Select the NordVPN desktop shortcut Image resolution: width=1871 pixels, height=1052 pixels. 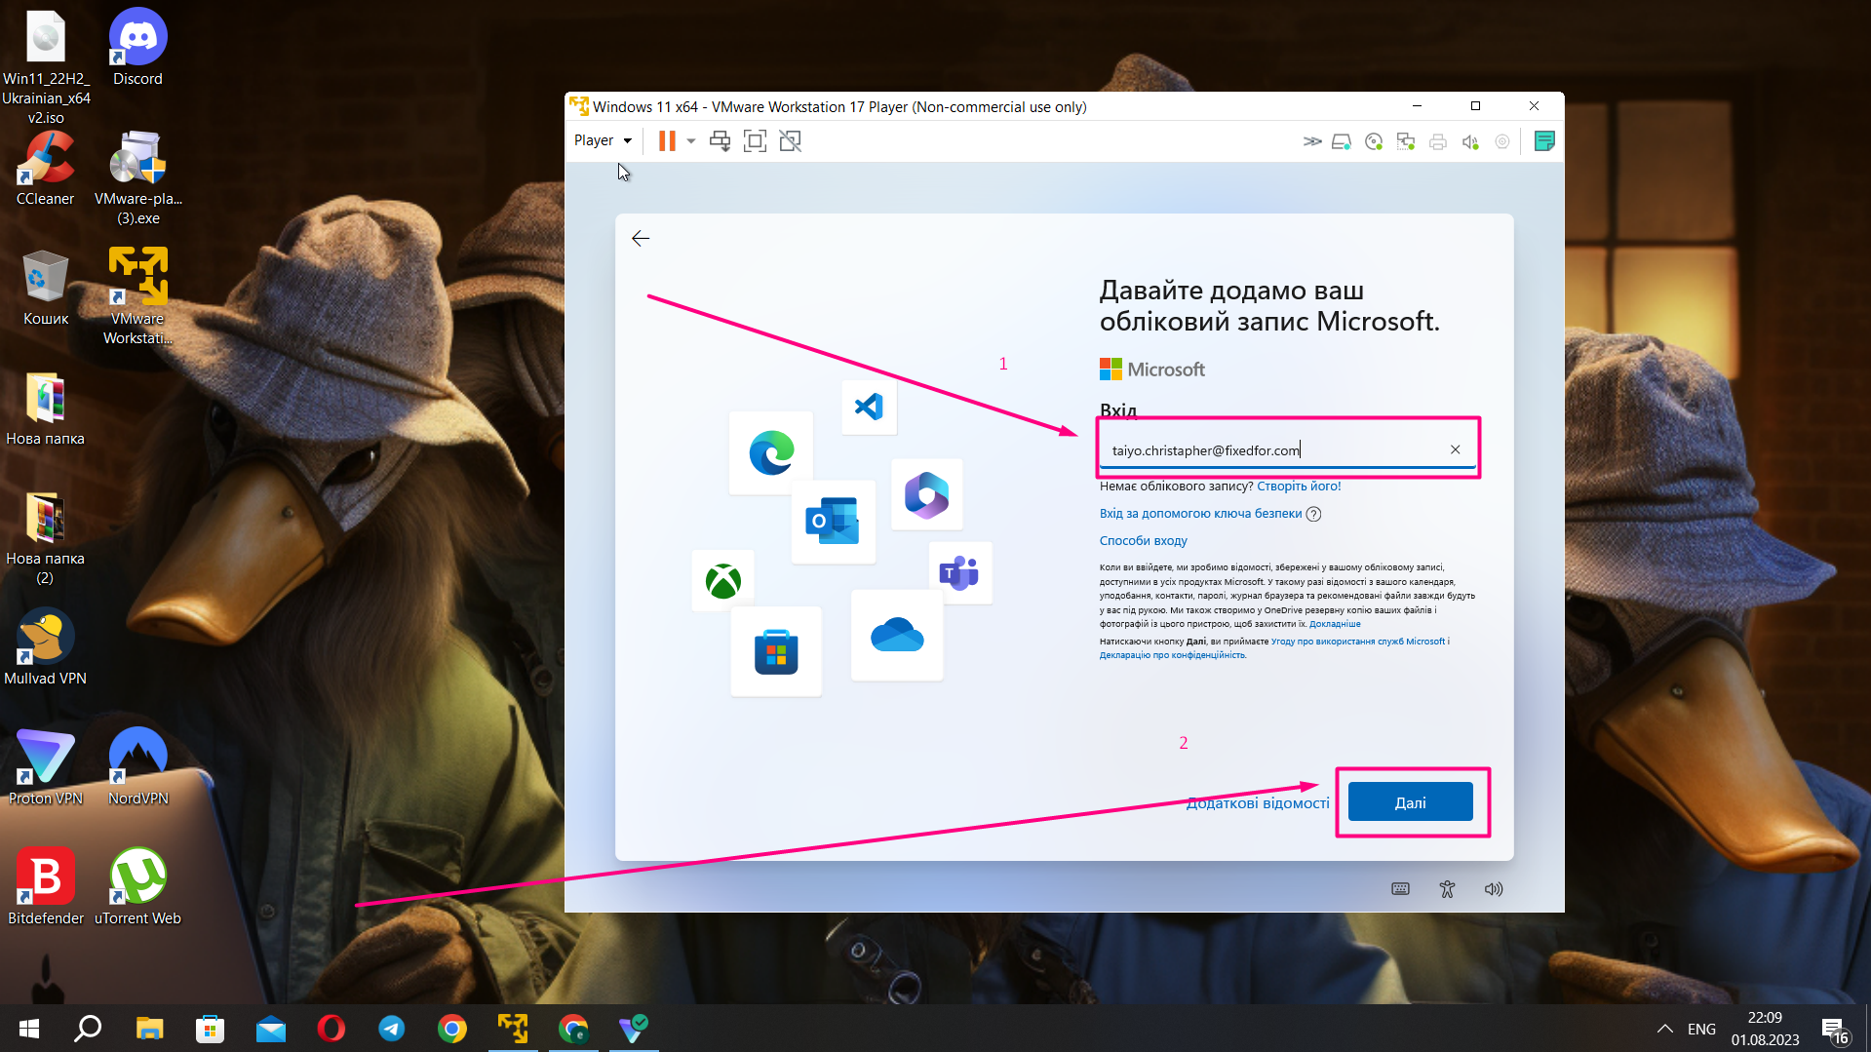click(x=137, y=767)
